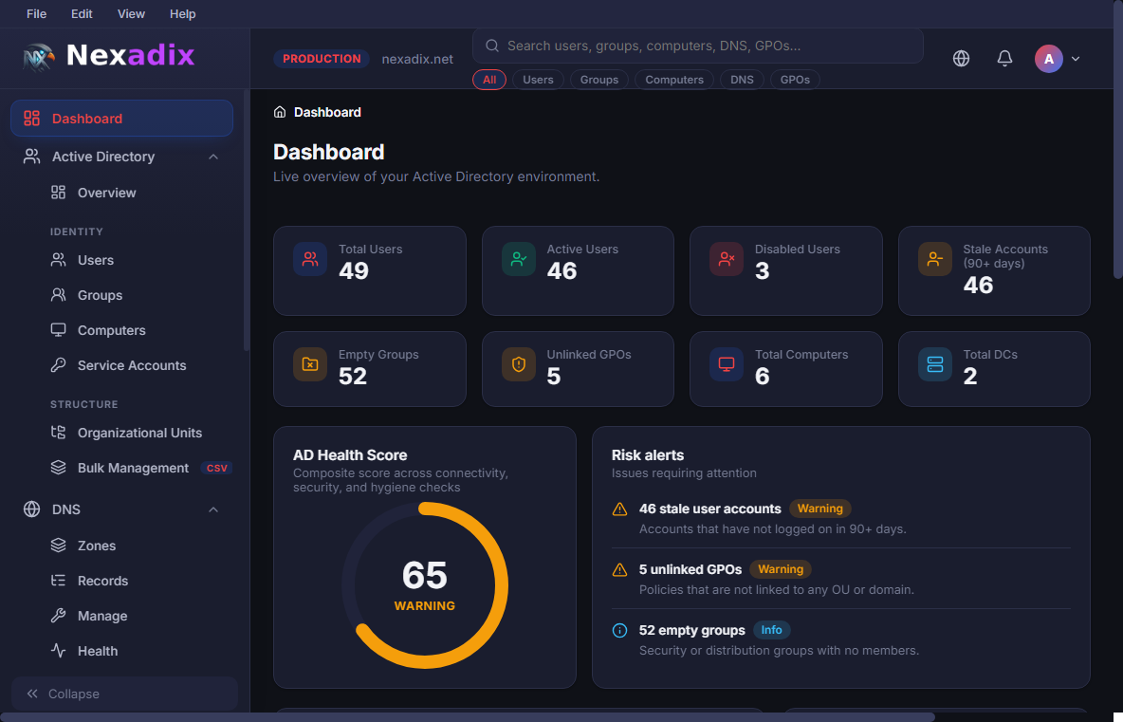Click the Active Directory people icon
1123x722 pixels.
(31, 157)
